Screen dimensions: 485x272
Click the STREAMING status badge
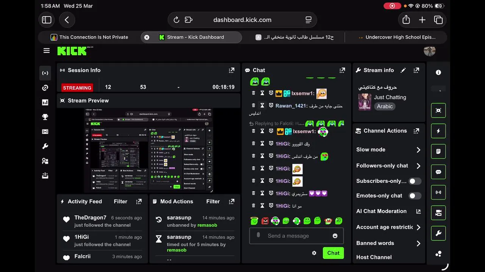pos(77,88)
